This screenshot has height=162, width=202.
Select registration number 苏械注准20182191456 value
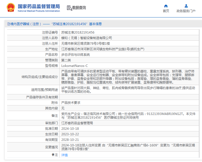pyautogui.click(x=78, y=33)
